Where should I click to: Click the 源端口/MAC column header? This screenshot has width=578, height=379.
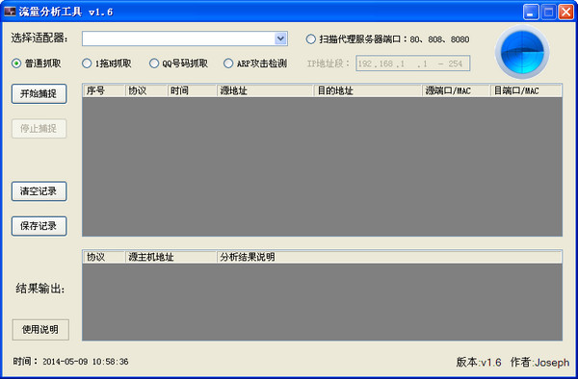point(456,90)
